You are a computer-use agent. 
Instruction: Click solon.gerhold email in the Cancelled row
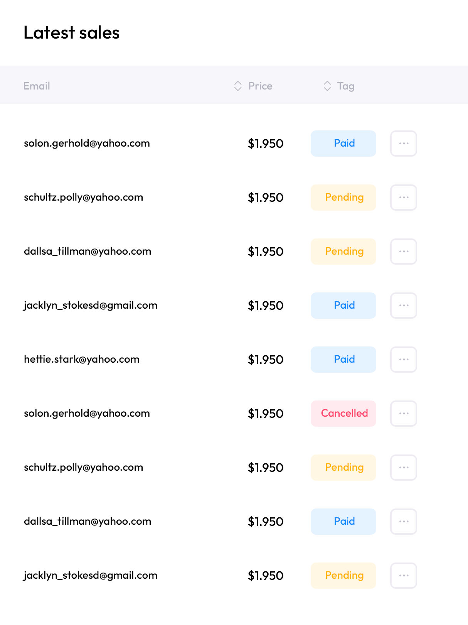87,413
